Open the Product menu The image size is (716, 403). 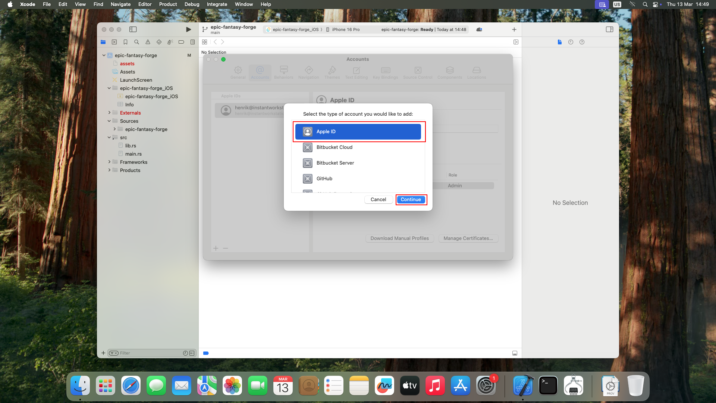point(168,4)
